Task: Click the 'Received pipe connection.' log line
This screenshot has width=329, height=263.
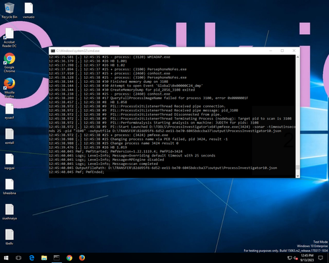Action: (x=137, y=107)
